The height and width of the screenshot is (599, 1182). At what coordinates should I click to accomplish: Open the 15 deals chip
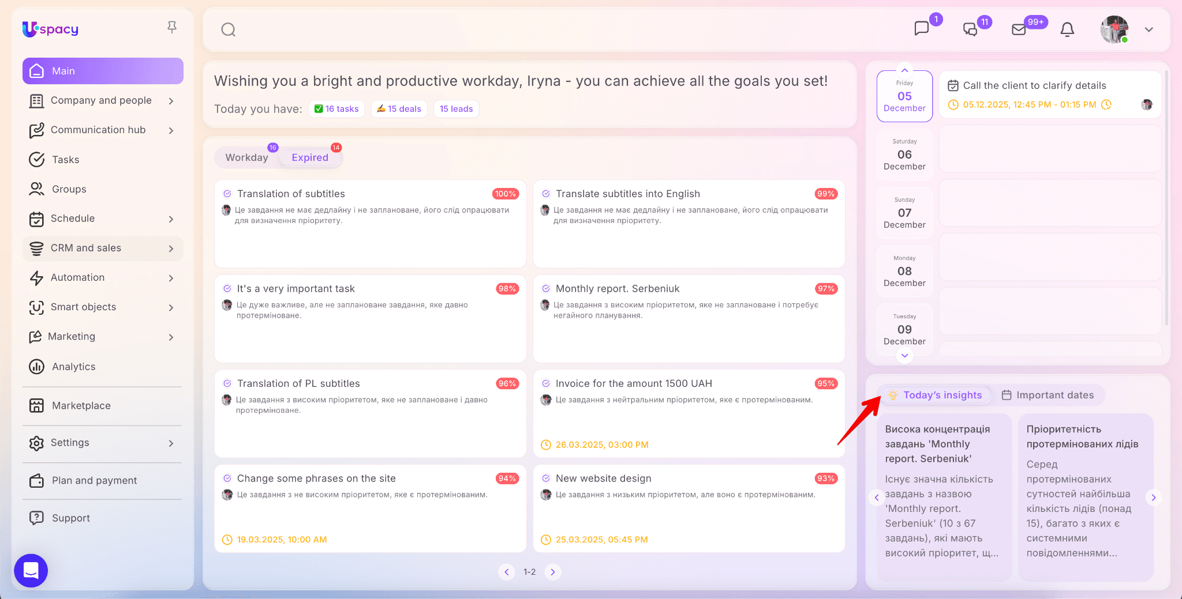click(x=399, y=109)
